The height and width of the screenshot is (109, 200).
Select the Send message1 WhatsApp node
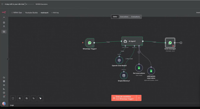click(170, 43)
